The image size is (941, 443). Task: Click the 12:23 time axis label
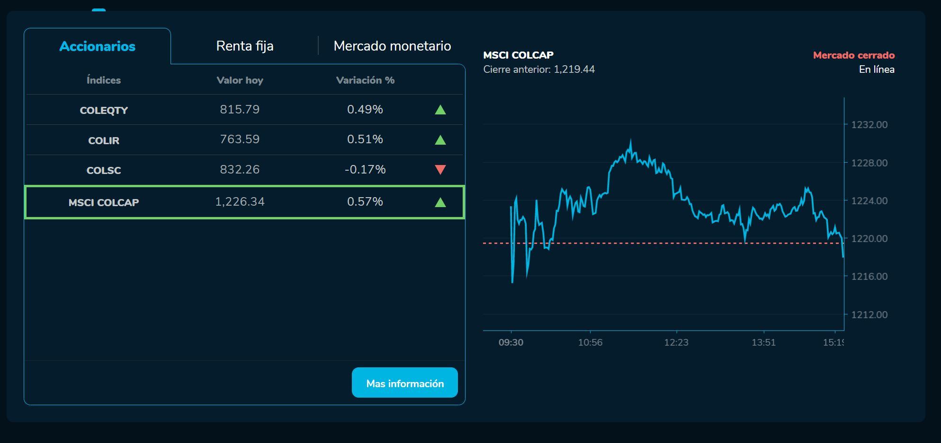click(x=676, y=342)
